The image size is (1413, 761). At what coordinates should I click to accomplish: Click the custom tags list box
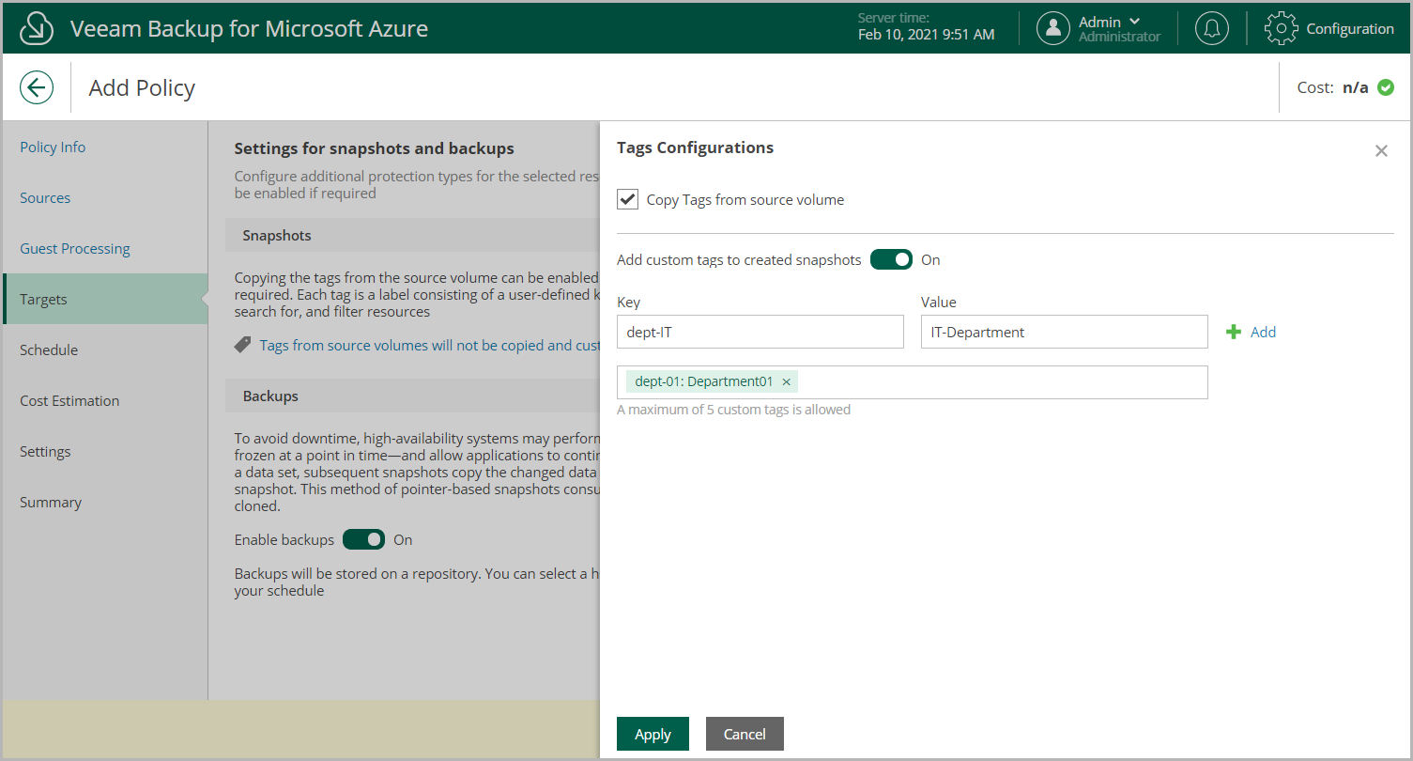913,382
